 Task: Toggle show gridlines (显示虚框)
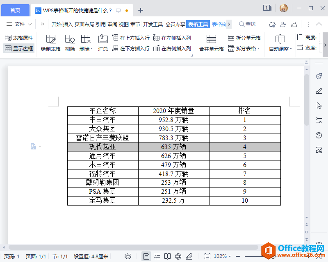(x=19, y=48)
